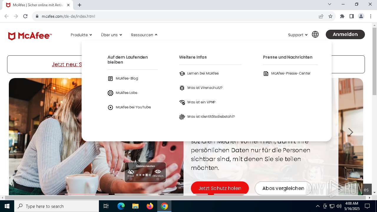This screenshot has height=212, width=377.
Task: Open McAfee Labs link
Action: 127,93
